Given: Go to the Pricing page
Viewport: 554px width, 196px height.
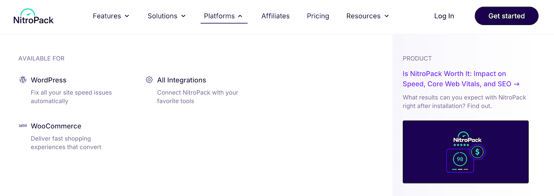Looking at the screenshot, I should point(318,16).
